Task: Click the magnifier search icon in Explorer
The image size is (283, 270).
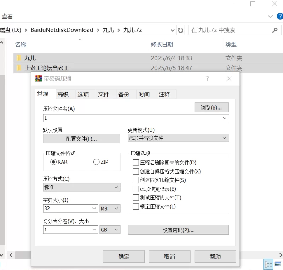Action: (275, 30)
